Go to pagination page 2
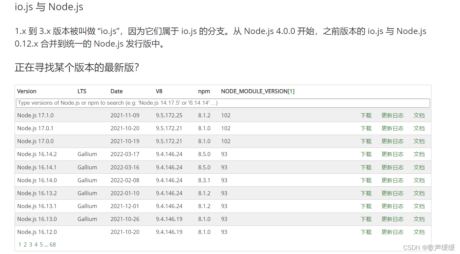 coord(25,244)
